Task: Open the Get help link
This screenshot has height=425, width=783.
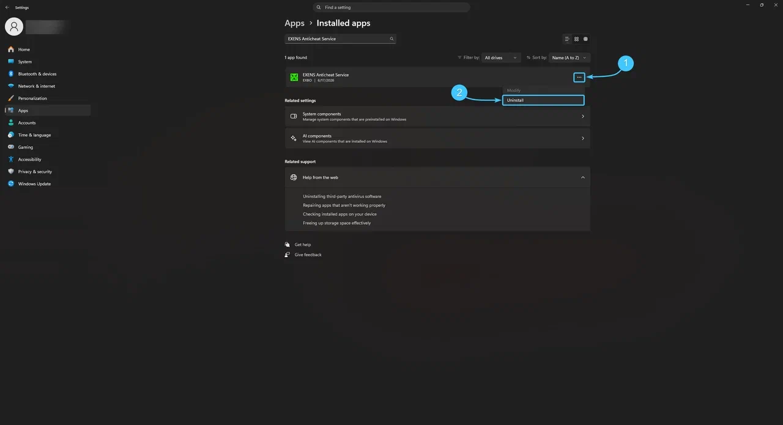Action: point(303,244)
